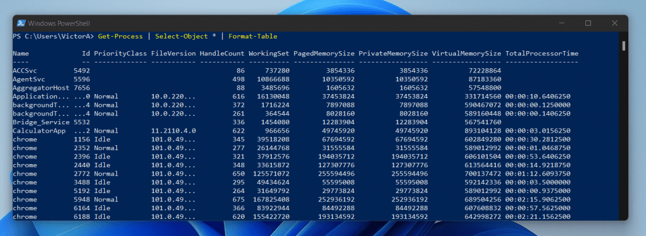Click the Bridge_Service process name

tap(41, 122)
